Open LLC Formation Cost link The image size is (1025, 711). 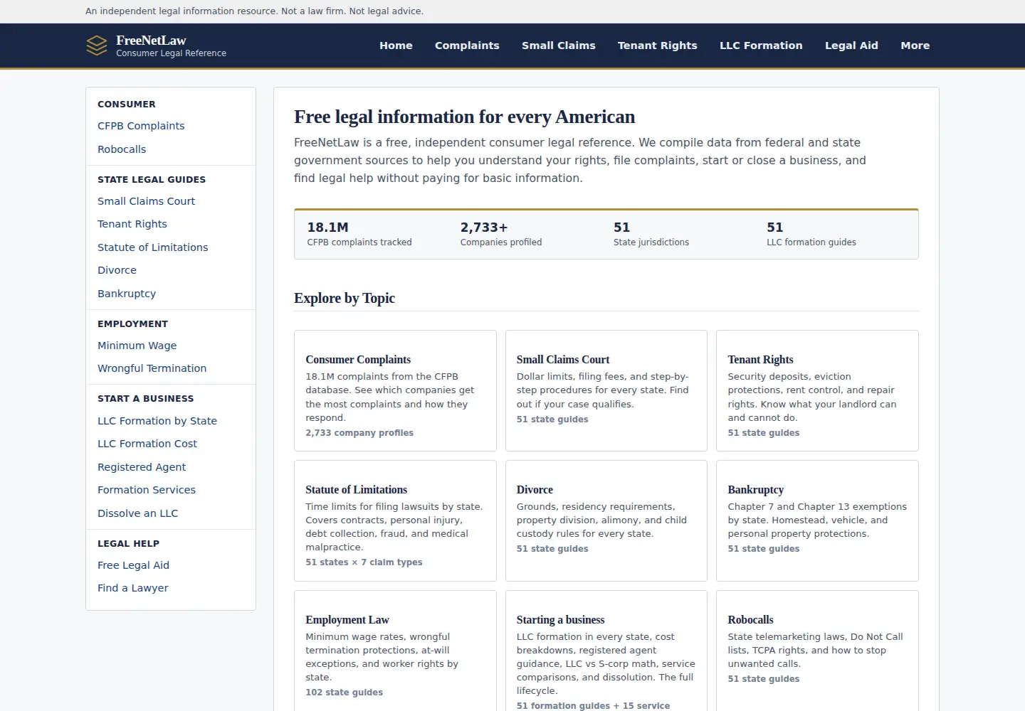pyautogui.click(x=147, y=444)
